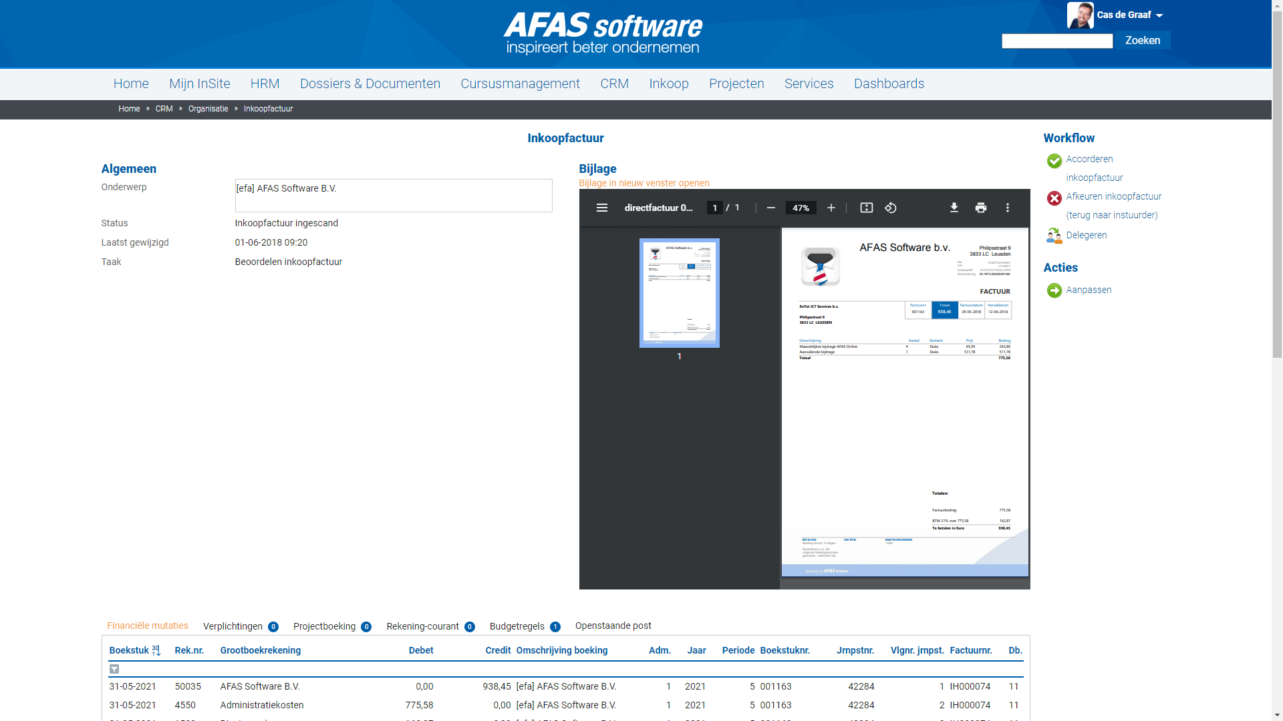The width and height of the screenshot is (1283, 721).
Task: Click the AFAS software logo
Action: 603,33
